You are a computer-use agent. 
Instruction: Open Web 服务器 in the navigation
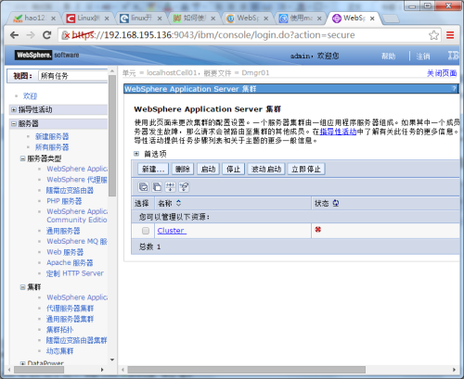coord(65,252)
